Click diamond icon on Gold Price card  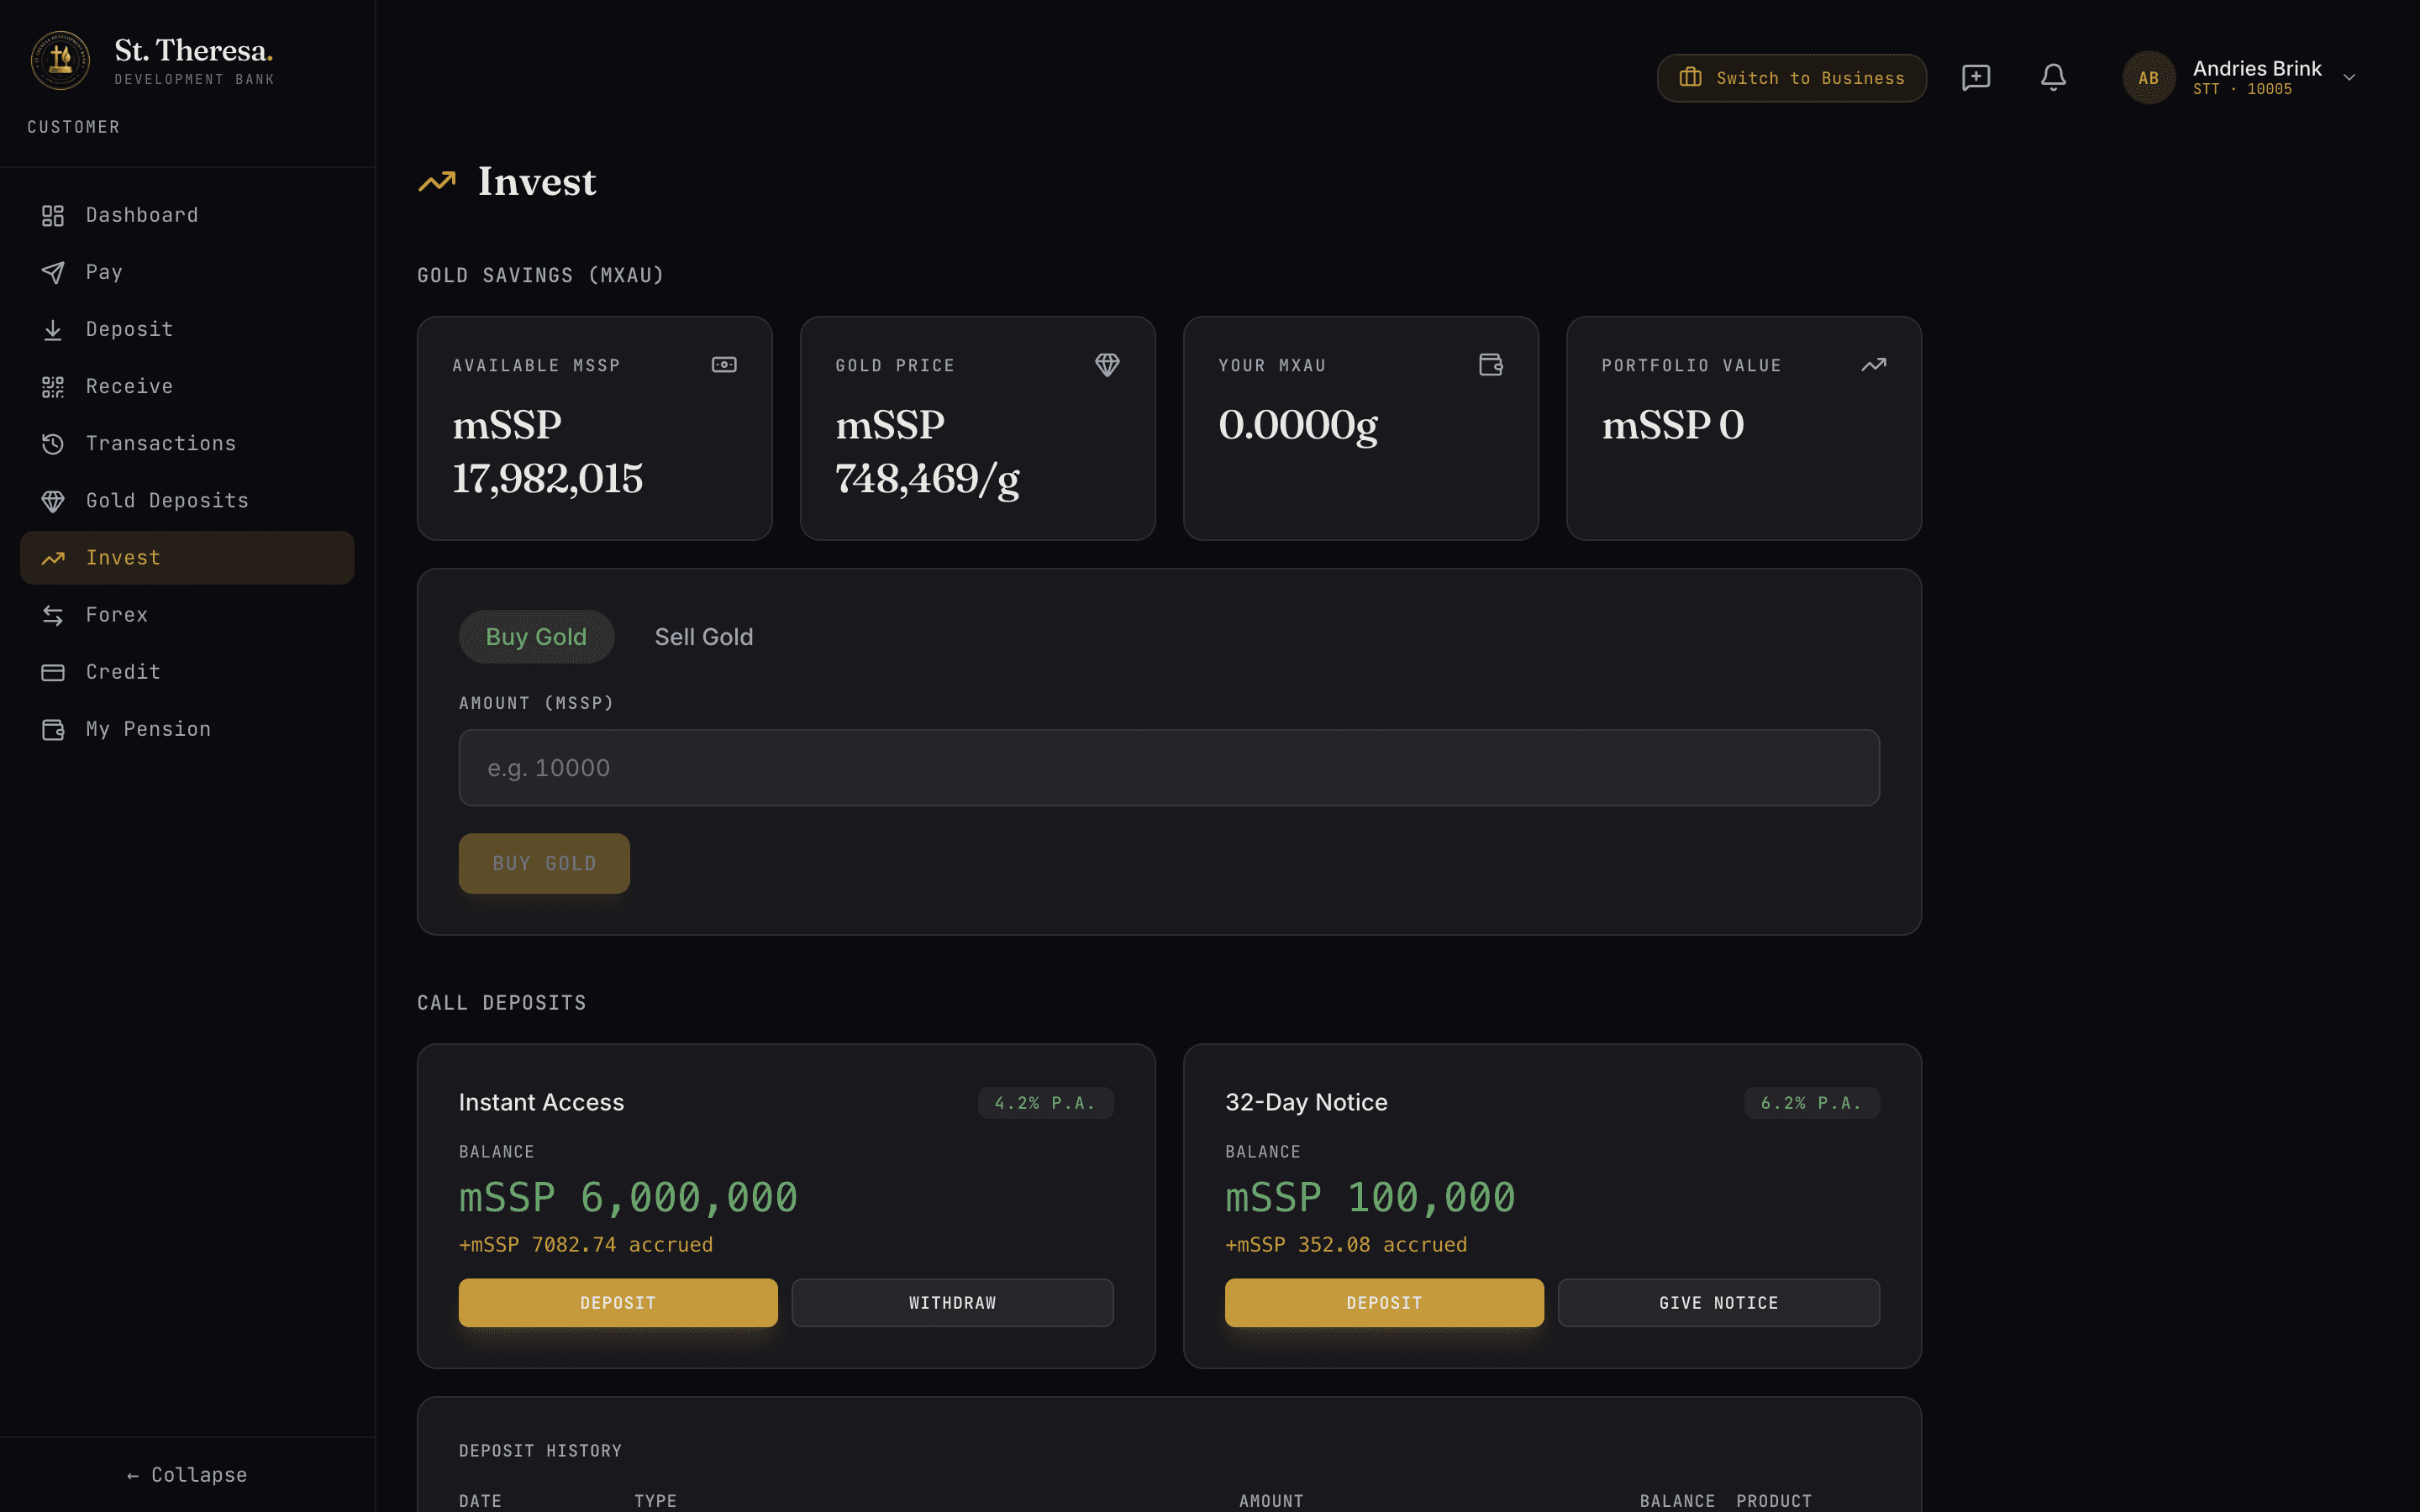[1107, 365]
